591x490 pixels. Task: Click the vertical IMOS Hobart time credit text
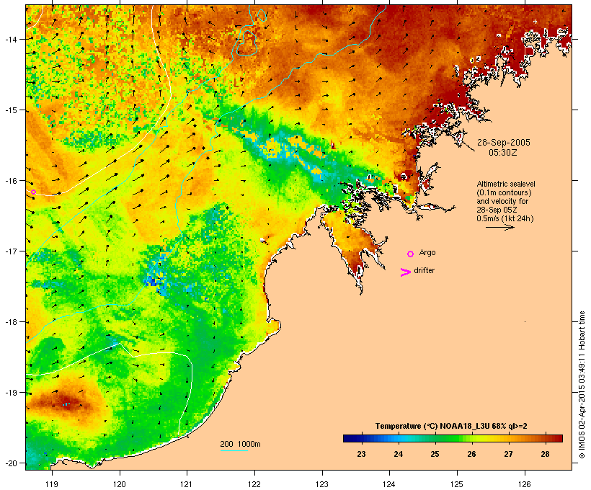[x=582, y=385]
